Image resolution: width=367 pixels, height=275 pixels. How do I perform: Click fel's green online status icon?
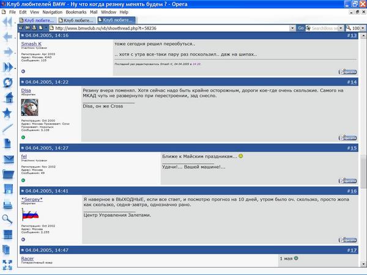(x=23, y=180)
